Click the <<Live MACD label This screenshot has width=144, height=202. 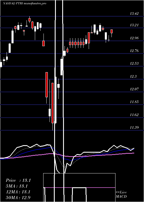(x=121, y=194)
